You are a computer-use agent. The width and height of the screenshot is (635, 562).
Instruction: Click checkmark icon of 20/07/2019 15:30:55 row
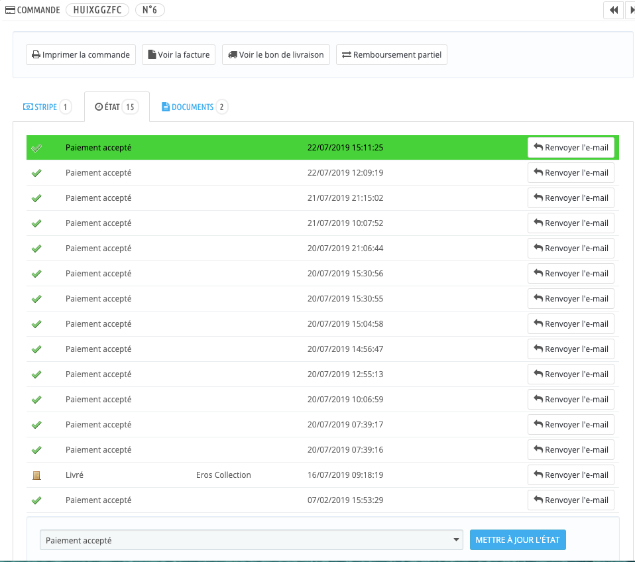(36, 299)
